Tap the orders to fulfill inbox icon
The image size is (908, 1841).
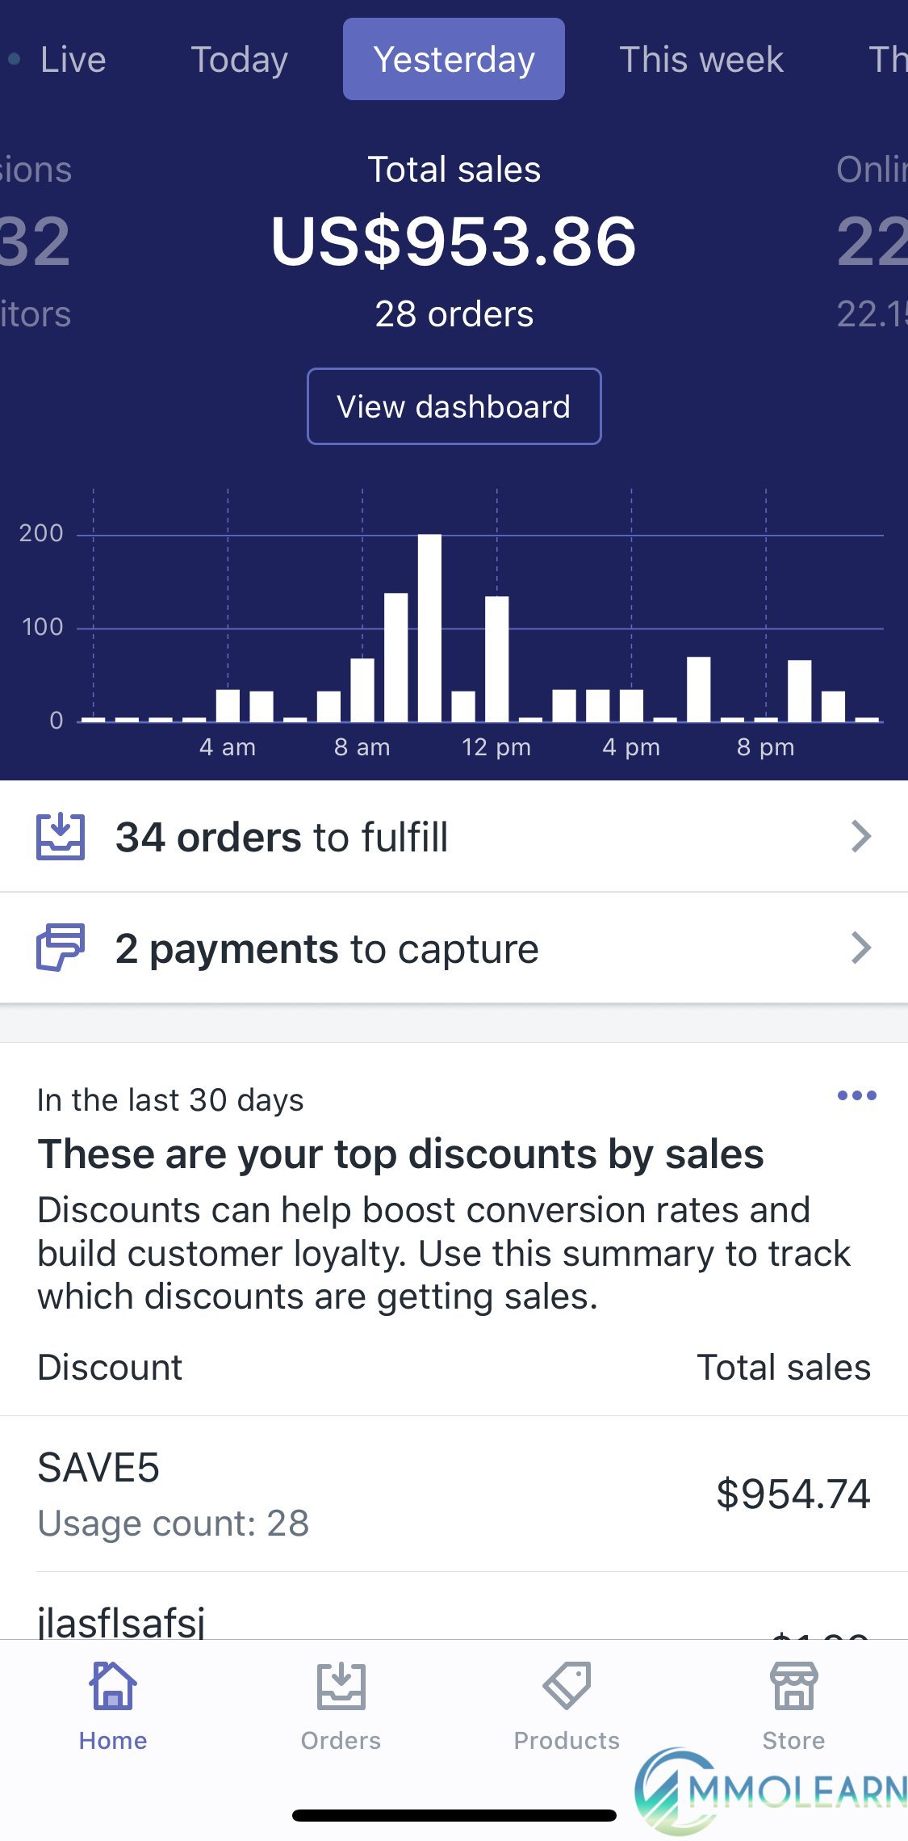pos(61,836)
